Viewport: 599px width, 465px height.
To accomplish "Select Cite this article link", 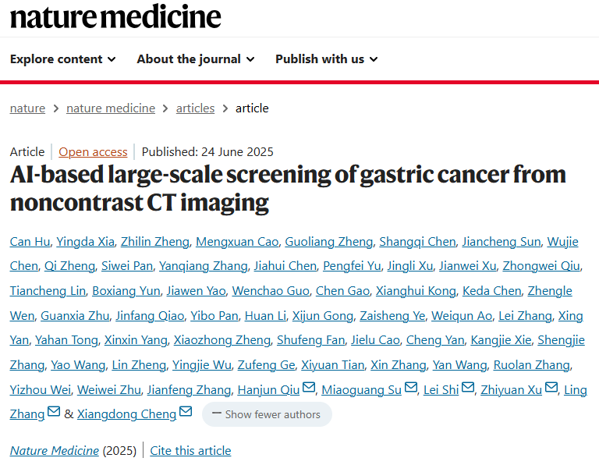I will click(190, 451).
